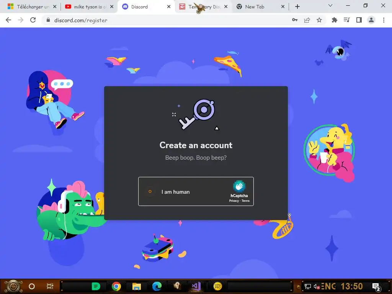This screenshot has width=392, height=294.
Task: Open the Extensions puzzle icon
Action: 334,20
